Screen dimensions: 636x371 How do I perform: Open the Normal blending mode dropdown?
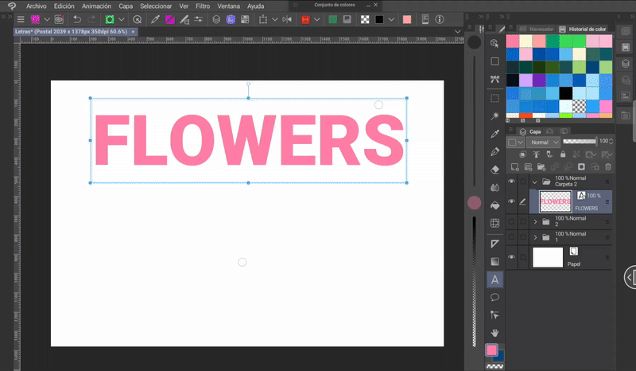(544, 142)
